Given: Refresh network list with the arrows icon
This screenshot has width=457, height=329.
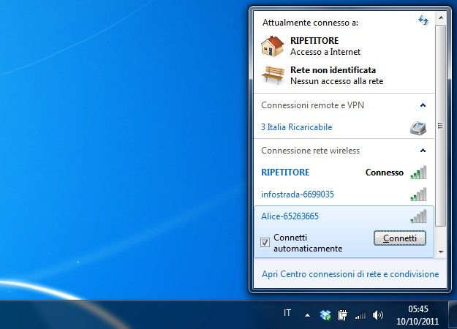Looking at the screenshot, I should pyautogui.click(x=423, y=20).
